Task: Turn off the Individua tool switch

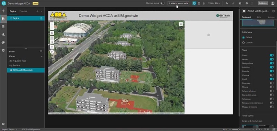Action: tap(272, 67)
